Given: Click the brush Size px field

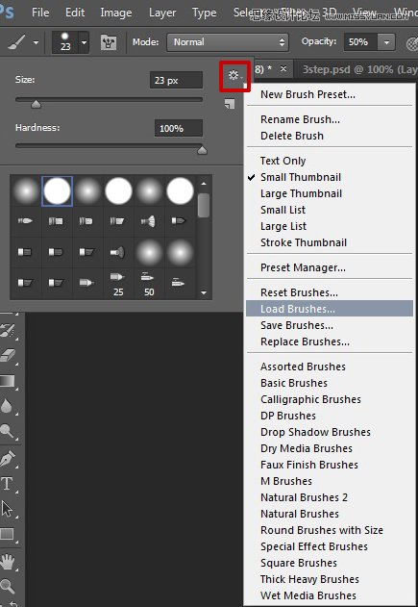Looking at the screenshot, I should tap(176, 80).
